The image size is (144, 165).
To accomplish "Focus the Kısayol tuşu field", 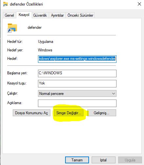I will coord(77,83).
